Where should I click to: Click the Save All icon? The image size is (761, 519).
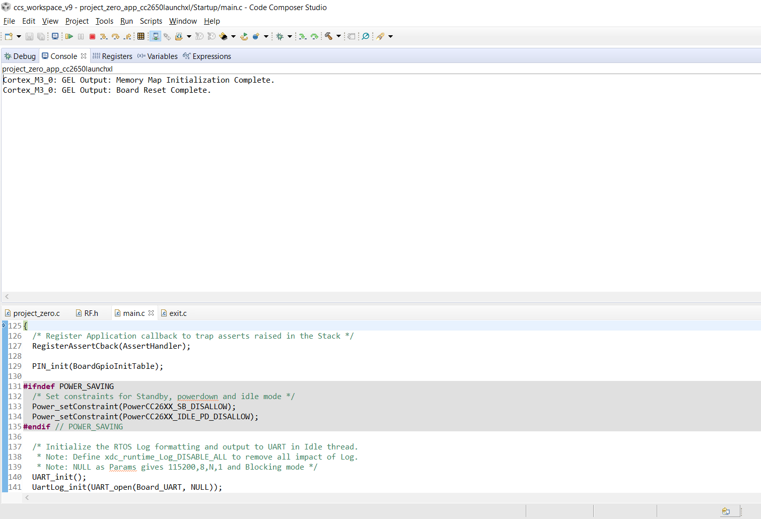[41, 36]
